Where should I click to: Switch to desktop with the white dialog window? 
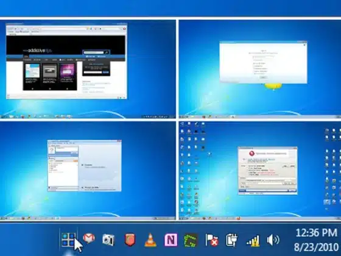tap(260, 69)
